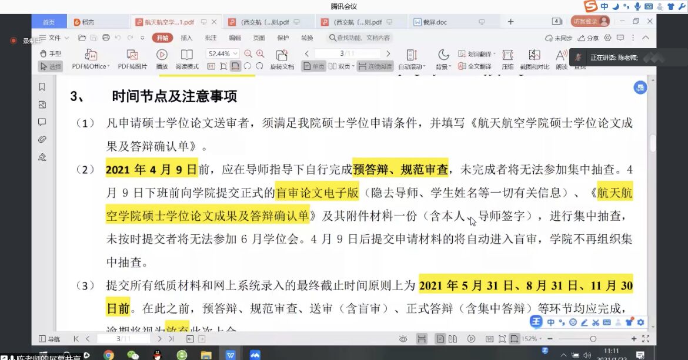
Task: Toggle 单页 single page view
Action: [313, 66]
